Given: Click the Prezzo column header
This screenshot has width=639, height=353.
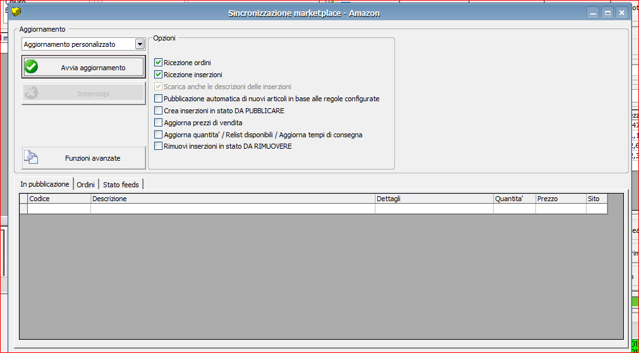Looking at the screenshot, I should tap(561, 199).
